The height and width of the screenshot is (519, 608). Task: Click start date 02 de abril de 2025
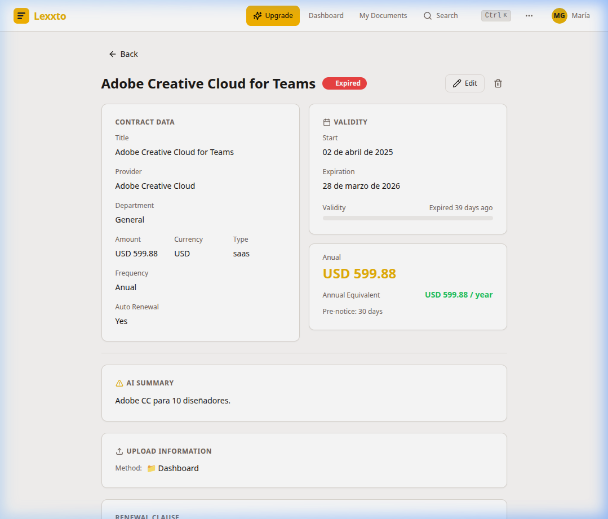[x=357, y=152]
